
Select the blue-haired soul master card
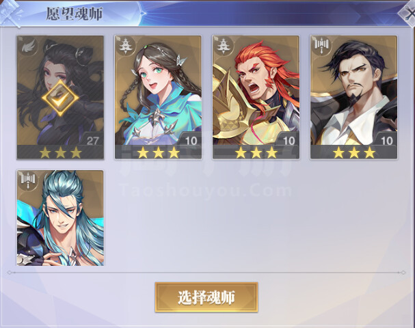point(60,218)
